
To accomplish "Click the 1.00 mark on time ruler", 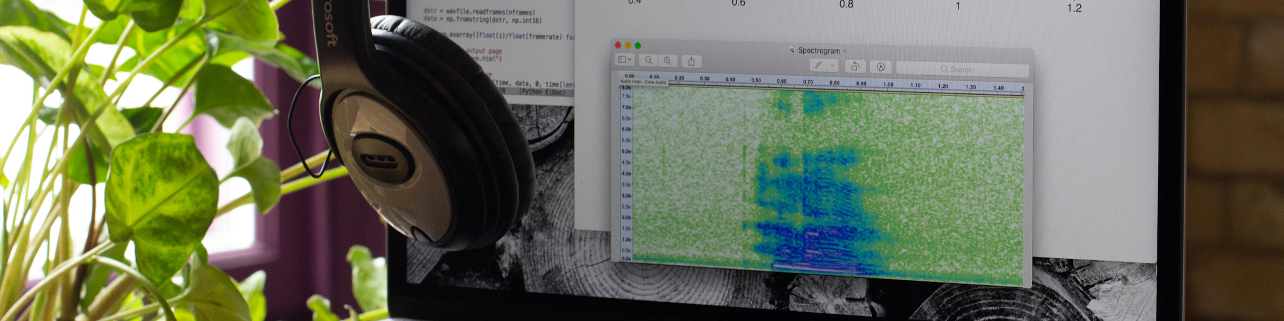I will 888,84.
